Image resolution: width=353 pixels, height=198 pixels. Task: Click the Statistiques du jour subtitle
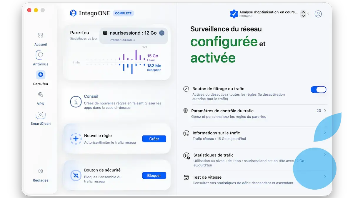(x=84, y=38)
